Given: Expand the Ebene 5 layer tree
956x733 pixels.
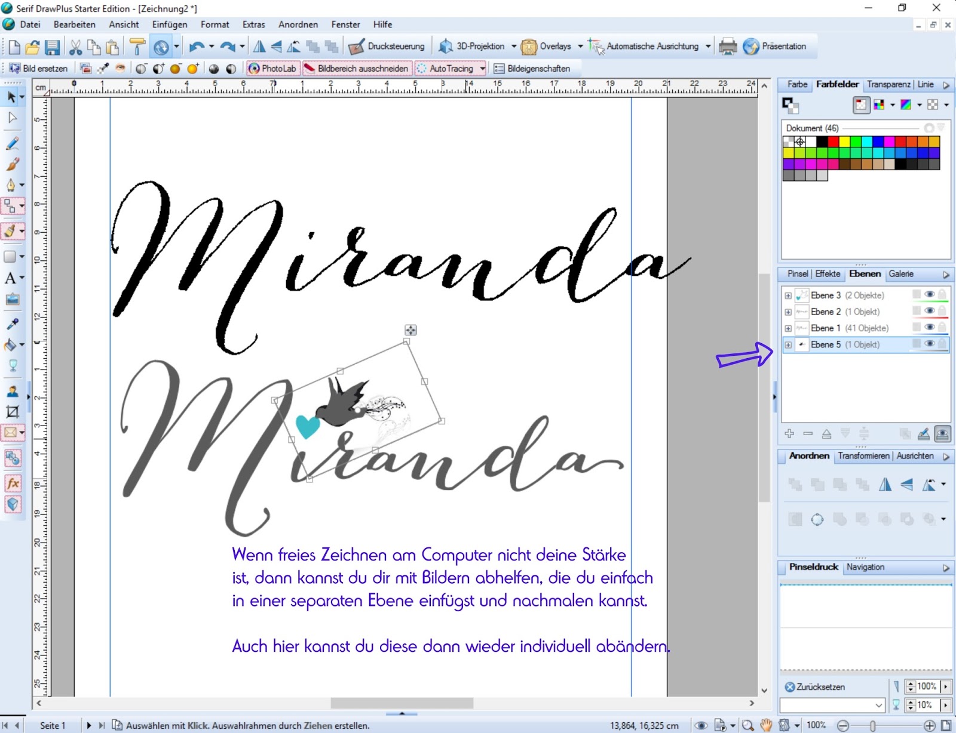Looking at the screenshot, I should point(788,344).
